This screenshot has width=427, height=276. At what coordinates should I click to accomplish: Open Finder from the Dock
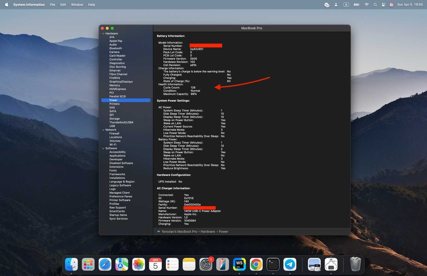(x=72, y=264)
